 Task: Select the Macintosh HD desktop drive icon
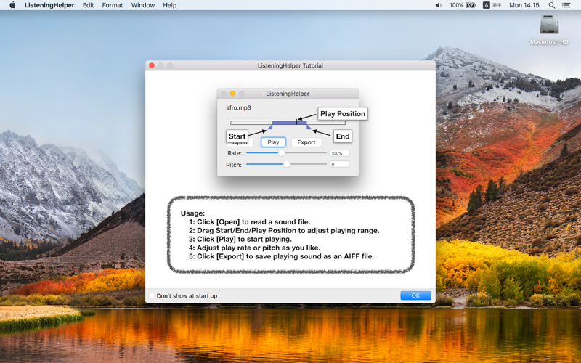tap(549, 25)
